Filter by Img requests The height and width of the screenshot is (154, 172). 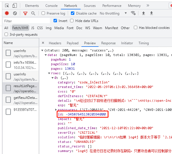click(x=48, y=28)
